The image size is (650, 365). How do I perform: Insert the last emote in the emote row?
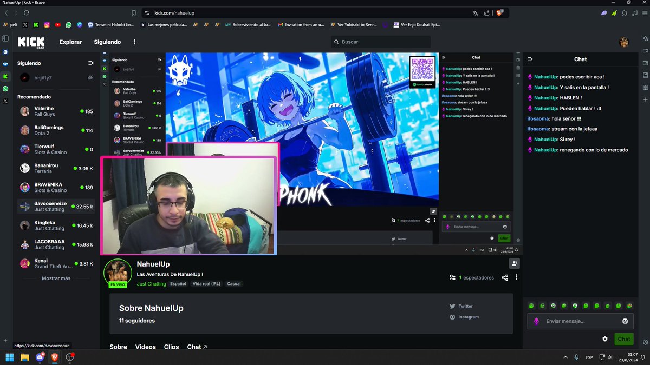pyautogui.click(x=629, y=306)
